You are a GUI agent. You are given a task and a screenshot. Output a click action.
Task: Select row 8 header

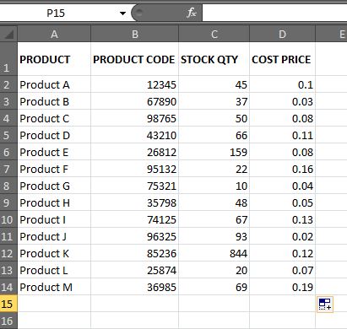(x=8, y=186)
